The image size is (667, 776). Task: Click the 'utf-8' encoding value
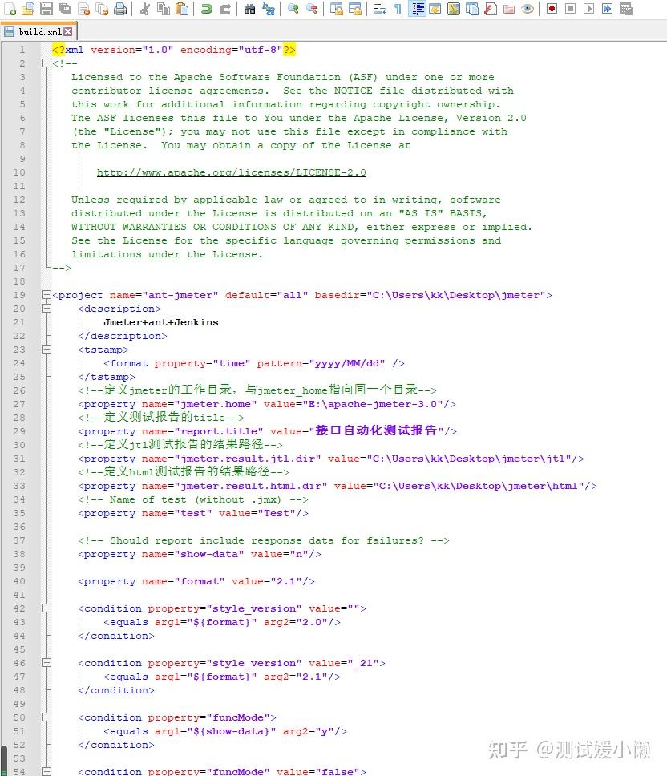(x=261, y=50)
